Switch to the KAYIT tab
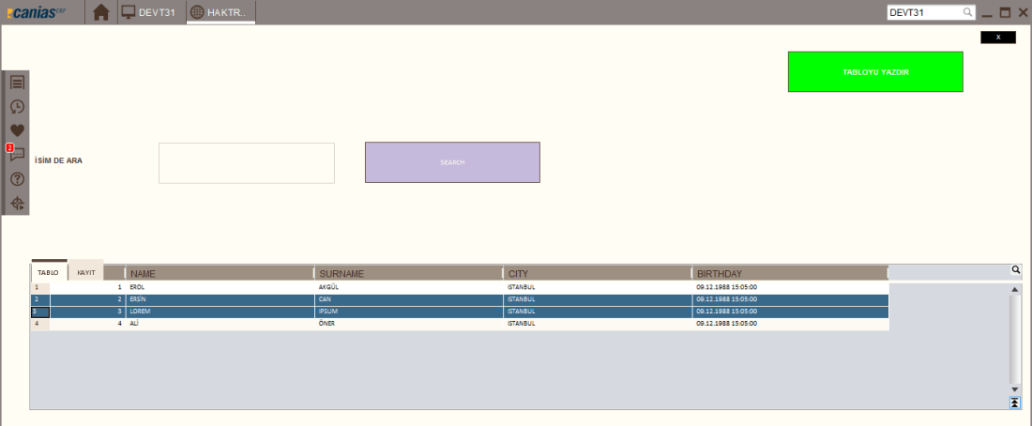The height and width of the screenshot is (426, 1032). 86,272
